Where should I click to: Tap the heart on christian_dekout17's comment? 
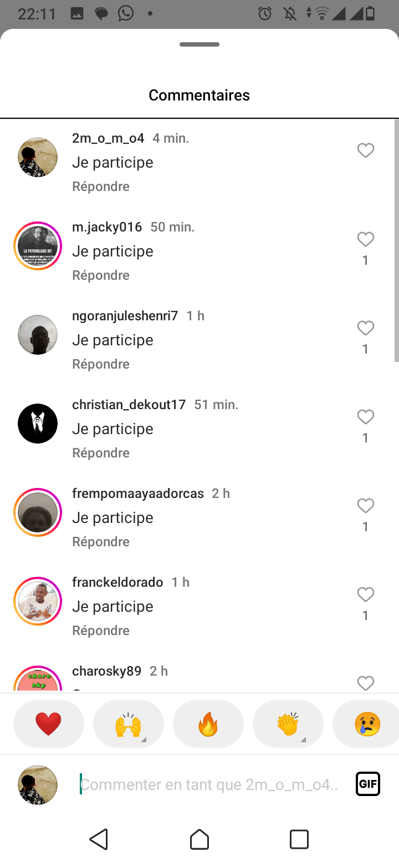(x=365, y=417)
